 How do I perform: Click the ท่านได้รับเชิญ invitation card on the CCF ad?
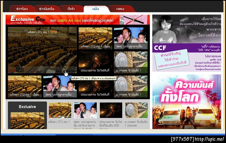click(172, 59)
